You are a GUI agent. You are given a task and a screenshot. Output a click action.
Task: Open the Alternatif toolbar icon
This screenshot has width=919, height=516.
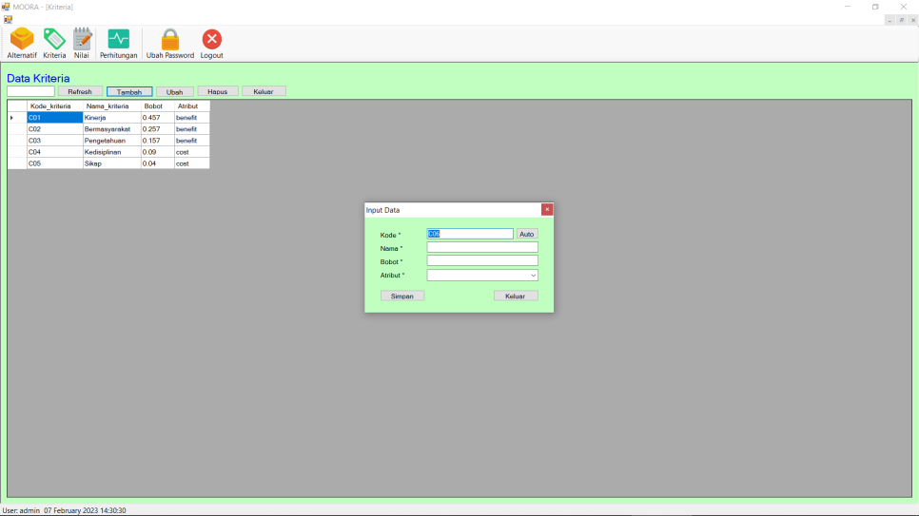pos(22,40)
